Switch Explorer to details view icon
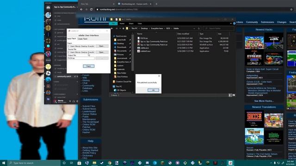 tap(230, 95)
